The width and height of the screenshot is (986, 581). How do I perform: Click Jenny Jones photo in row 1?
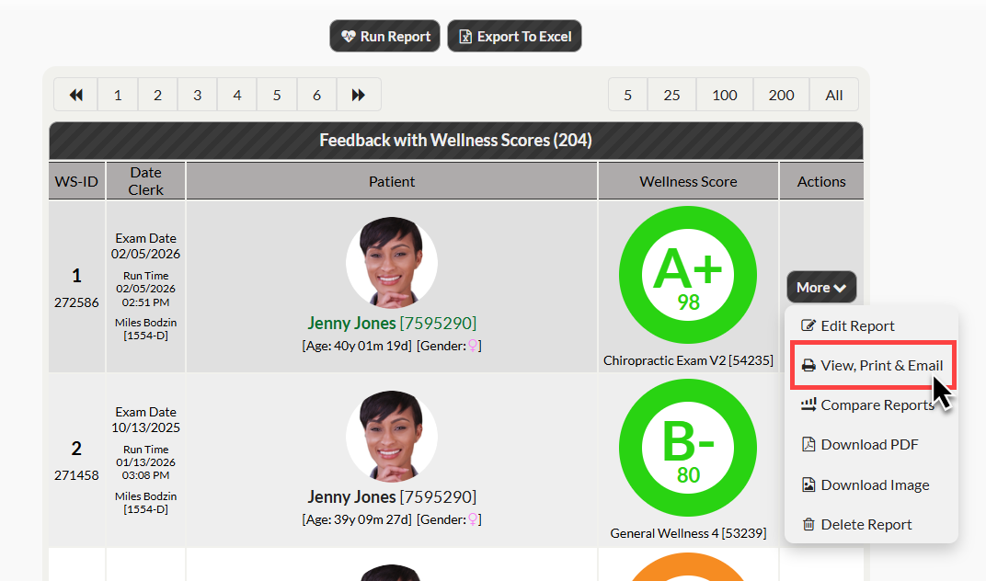coord(391,262)
